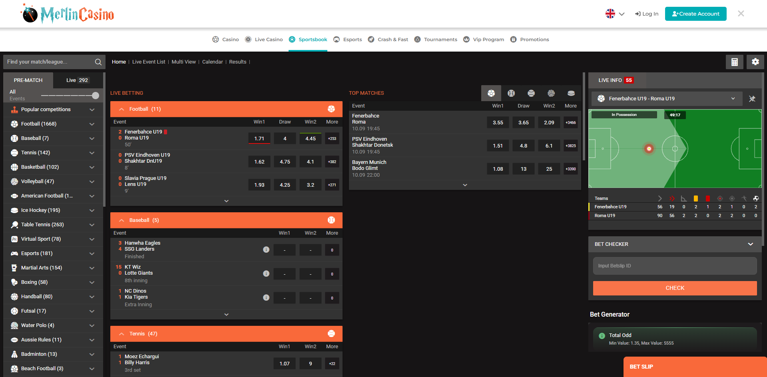Click the Input Betslip ID field
The image size is (767, 377).
(x=675, y=266)
